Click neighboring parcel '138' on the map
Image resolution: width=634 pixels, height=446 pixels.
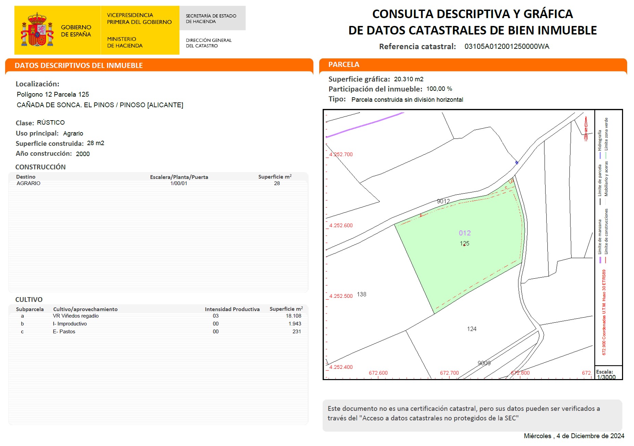(361, 294)
